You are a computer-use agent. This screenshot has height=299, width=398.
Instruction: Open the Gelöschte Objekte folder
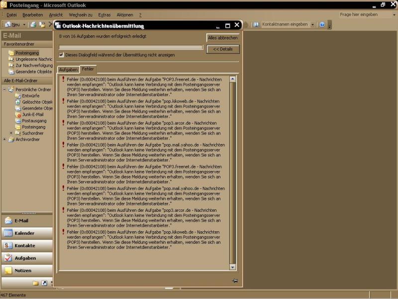[x=37, y=102]
